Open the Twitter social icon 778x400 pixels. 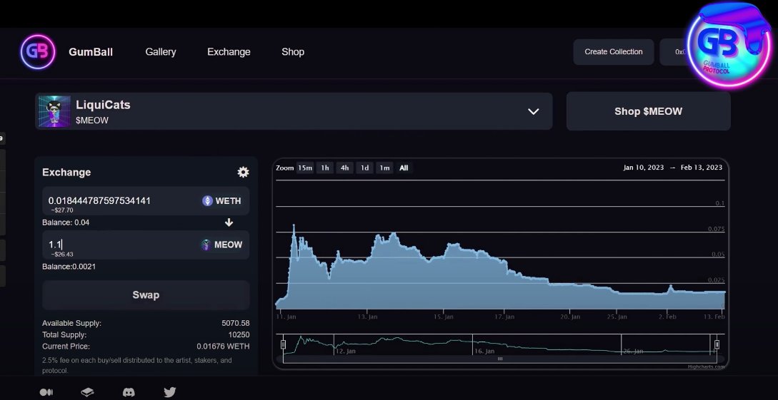coord(170,392)
